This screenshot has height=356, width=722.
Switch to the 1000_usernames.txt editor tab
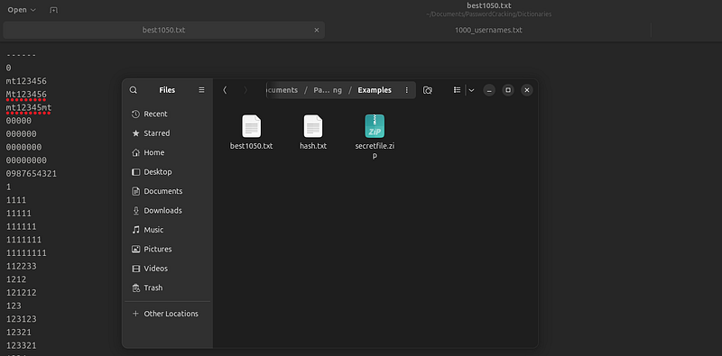coord(488,31)
